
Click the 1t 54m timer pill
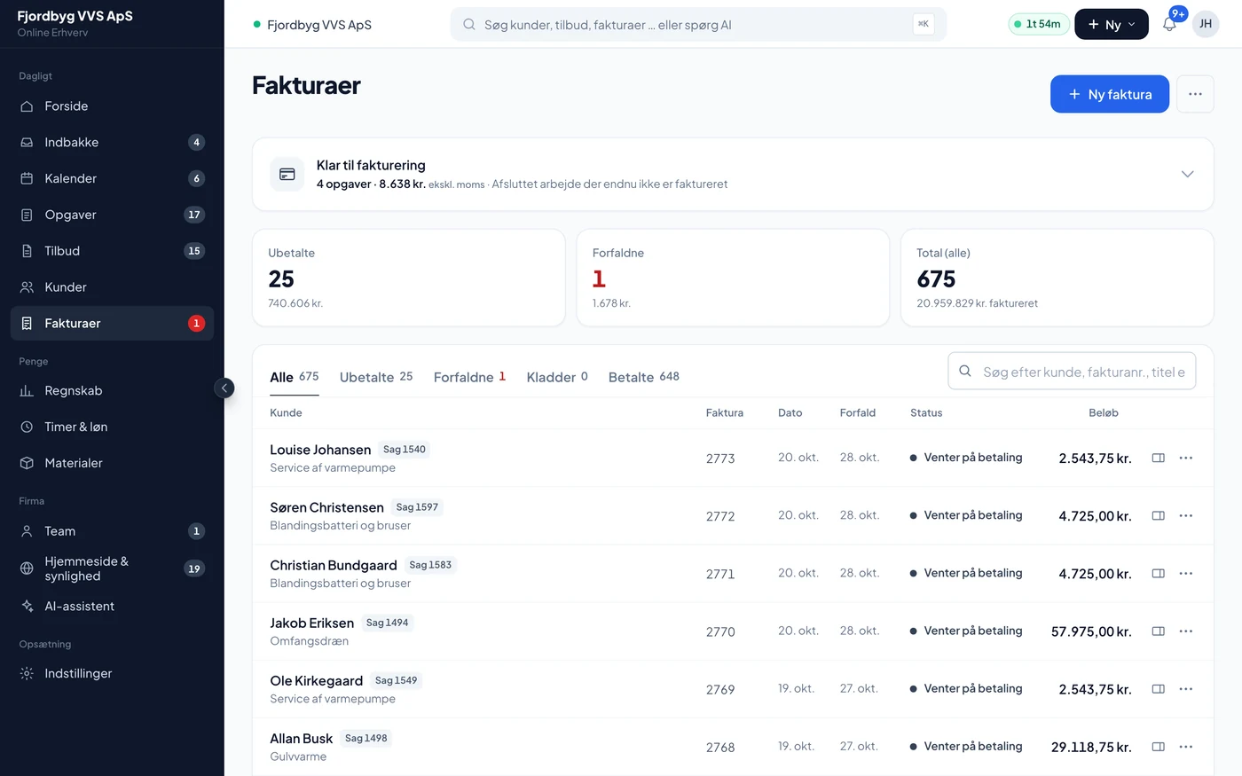pyautogui.click(x=1039, y=24)
